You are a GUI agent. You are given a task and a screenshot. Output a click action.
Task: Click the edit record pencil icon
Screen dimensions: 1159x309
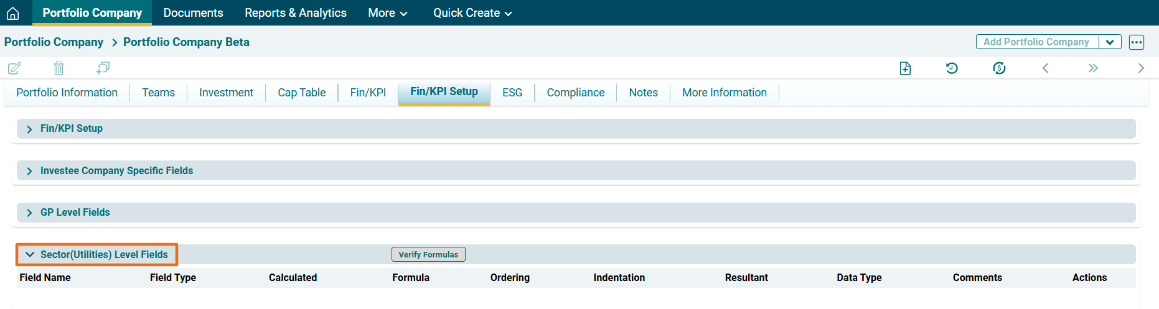14,68
